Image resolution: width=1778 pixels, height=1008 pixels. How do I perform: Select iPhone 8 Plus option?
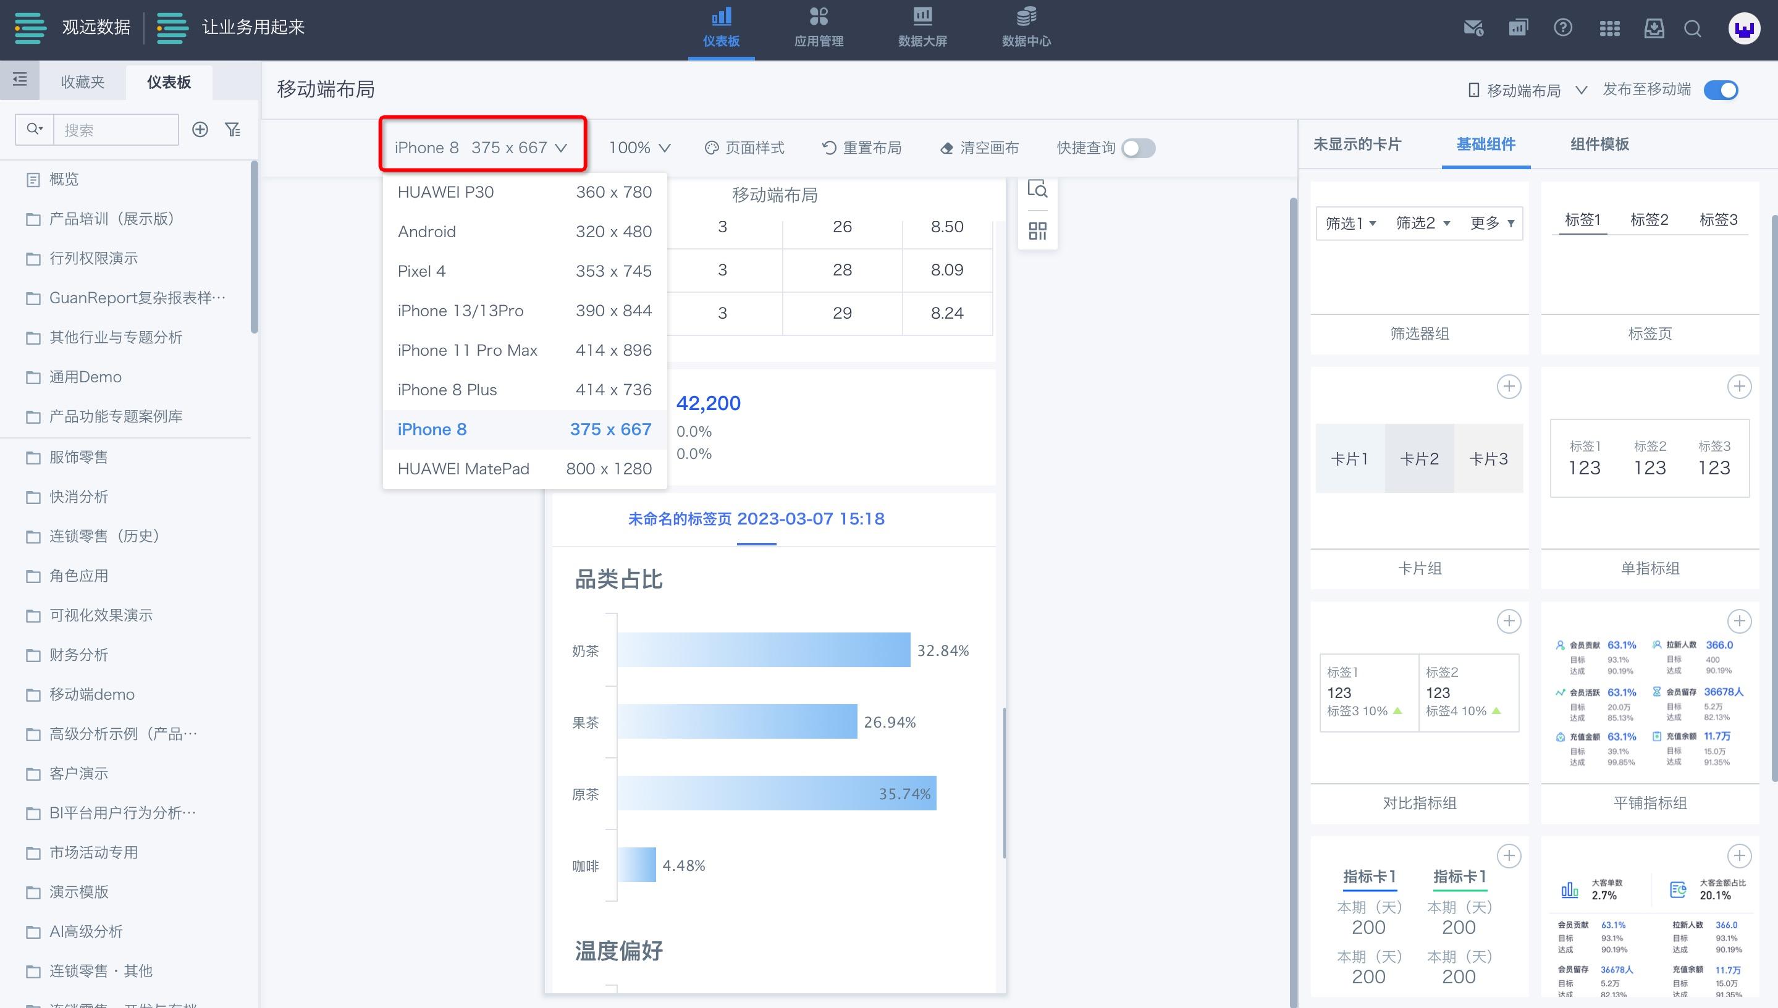point(524,389)
